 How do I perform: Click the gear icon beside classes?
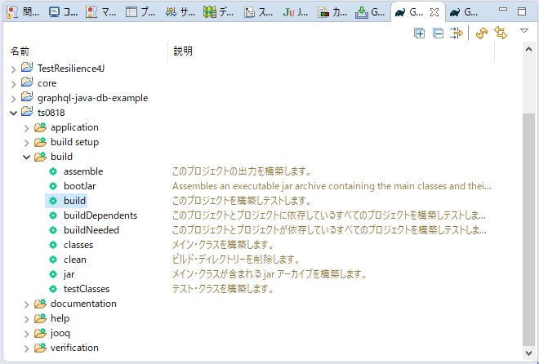(x=53, y=245)
